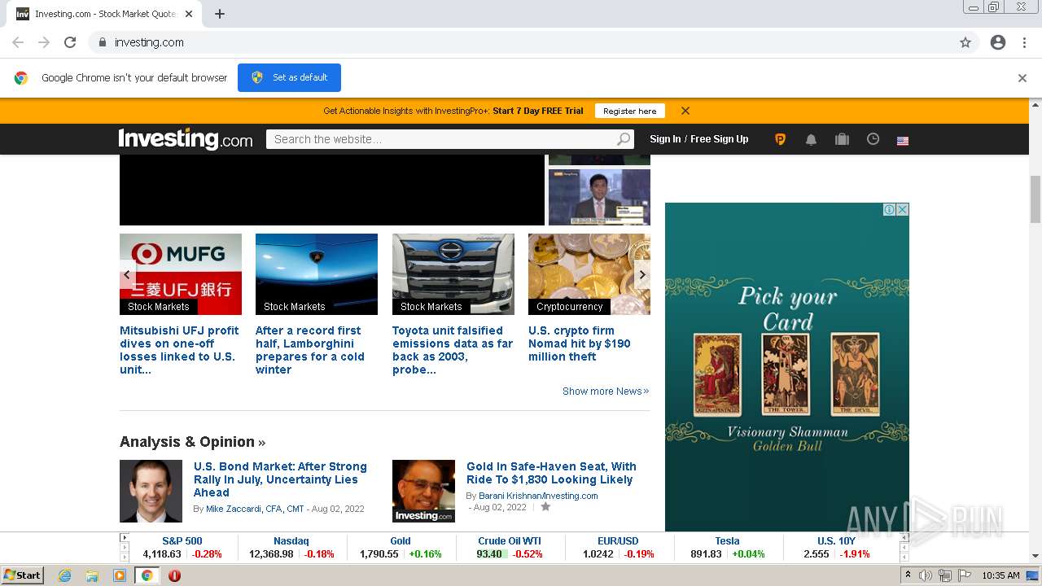The image size is (1042, 586).
Task: Click Sign In link
Action: [x=665, y=139]
